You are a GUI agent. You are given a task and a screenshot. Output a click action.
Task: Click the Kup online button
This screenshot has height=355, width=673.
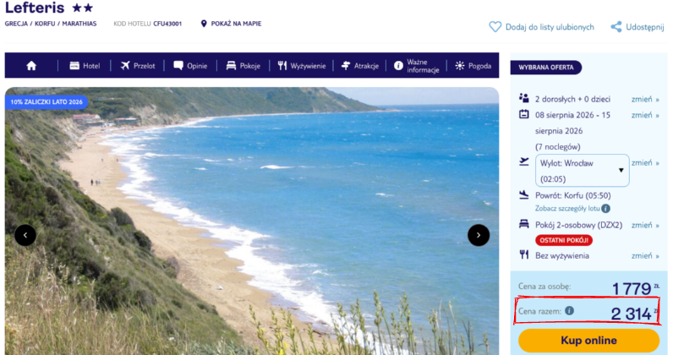pyautogui.click(x=588, y=341)
